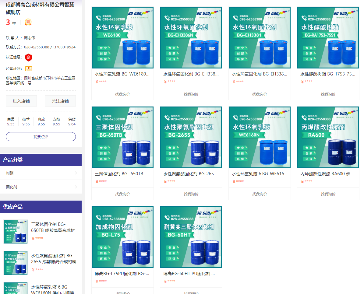This screenshot has height=294, width=364.
Task: Open sidebar thumbnail for 三聚体固化剂 BG-650TB
Action: [16, 232]
